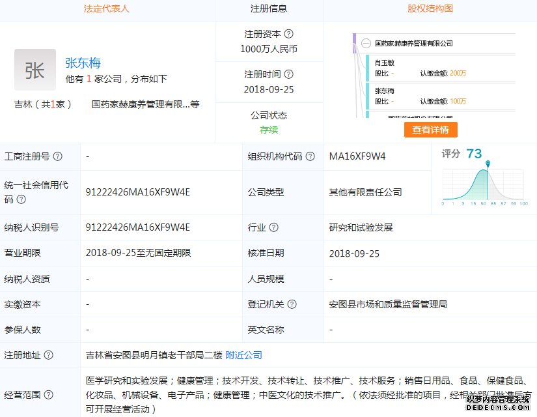Click the red company count "1" next to 他有
This screenshot has width=537, height=417.
coord(89,79)
